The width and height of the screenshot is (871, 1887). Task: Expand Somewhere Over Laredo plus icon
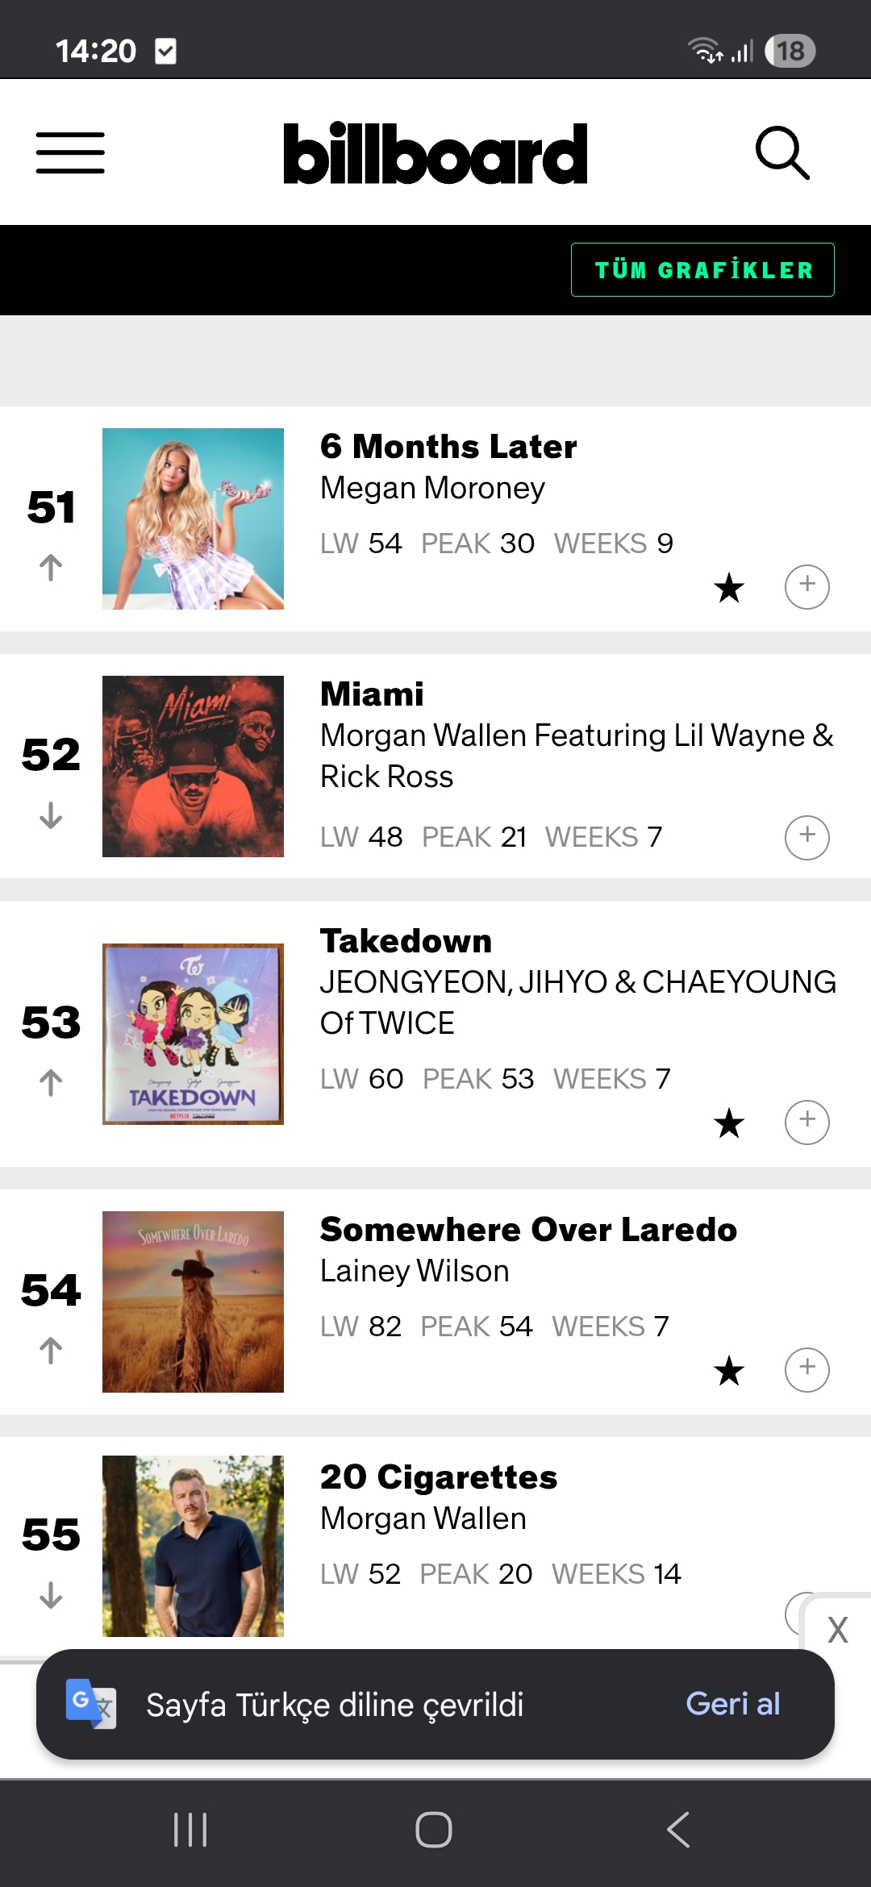click(x=807, y=1369)
